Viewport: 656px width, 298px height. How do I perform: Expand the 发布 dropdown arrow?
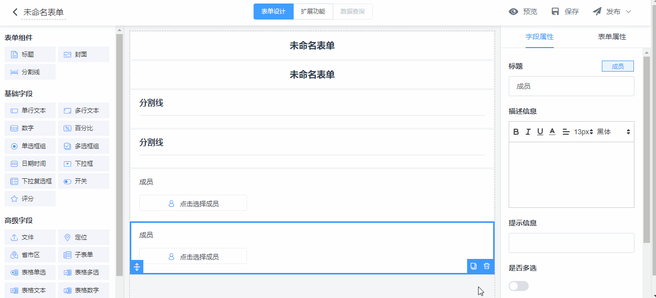[628, 12]
